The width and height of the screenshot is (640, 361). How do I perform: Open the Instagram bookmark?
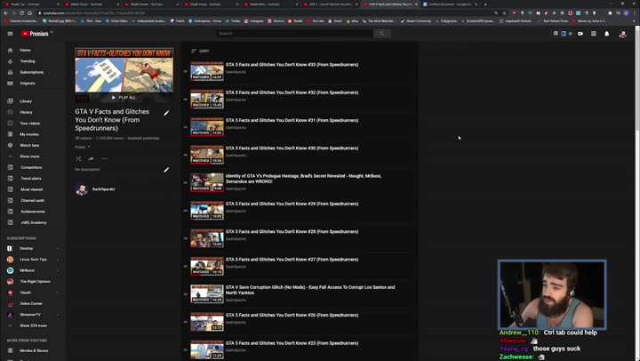click(254, 20)
